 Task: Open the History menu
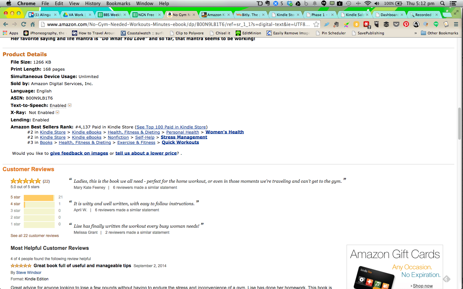click(93, 4)
